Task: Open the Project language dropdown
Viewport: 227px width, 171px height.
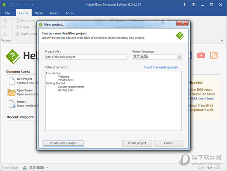Action: coord(179,57)
